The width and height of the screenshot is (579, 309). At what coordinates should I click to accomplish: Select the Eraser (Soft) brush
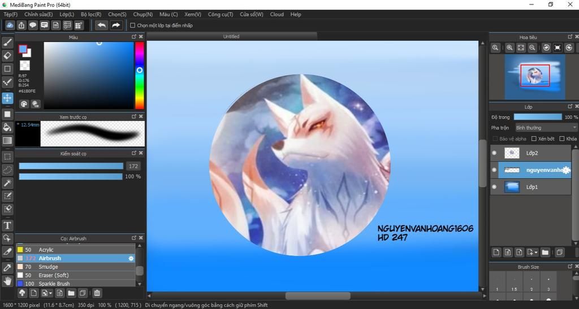pos(76,275)
